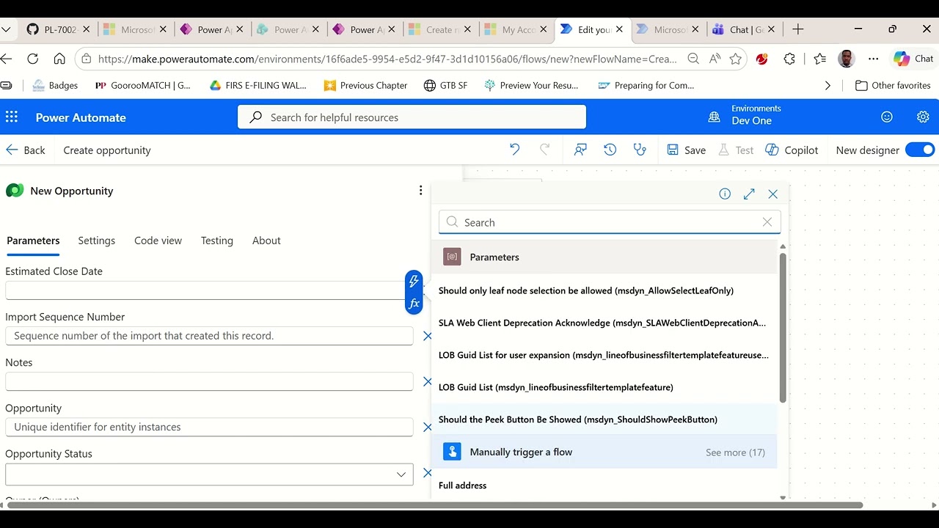939x528 pixels.
Task: Open the browser extensions puzzle icon
Action: 789,59
